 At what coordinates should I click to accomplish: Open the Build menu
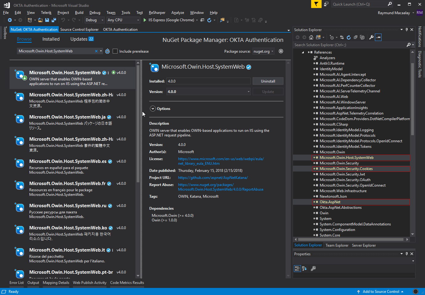click(79, 13)
